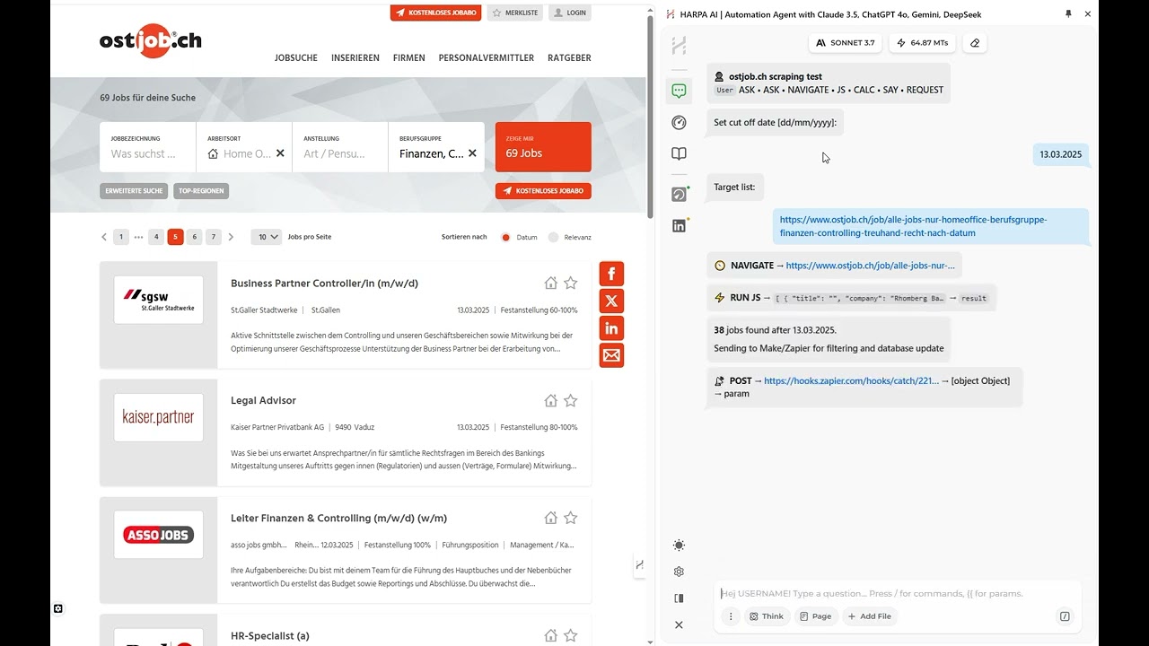Focus the Jobbezeichnung search field
This screenshot has width=1149, height=646.
(147, 147)
